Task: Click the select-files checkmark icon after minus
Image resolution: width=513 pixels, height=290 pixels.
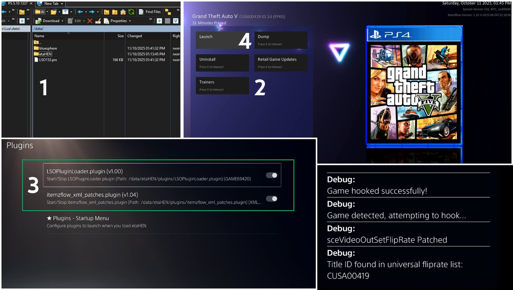Action: (176, 21)
